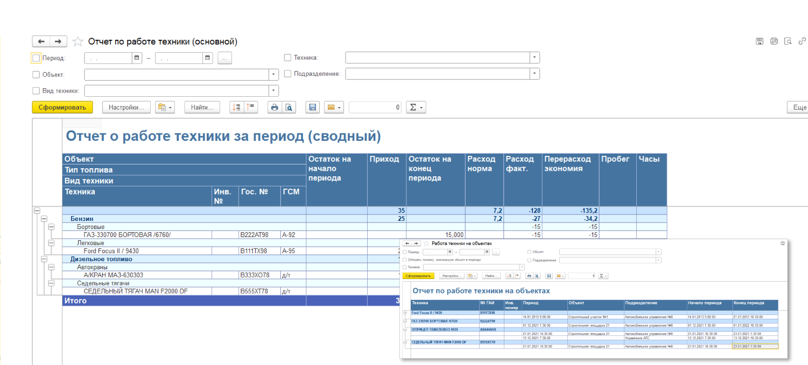
Task: Open the sum Σ dropdown in main toolbar
Action: (415, 108)
